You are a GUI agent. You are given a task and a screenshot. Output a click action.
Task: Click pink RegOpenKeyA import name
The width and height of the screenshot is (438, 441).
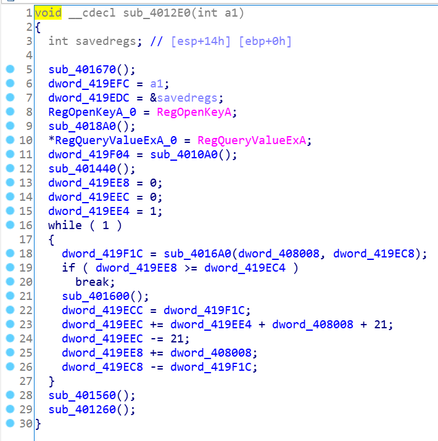194,112
